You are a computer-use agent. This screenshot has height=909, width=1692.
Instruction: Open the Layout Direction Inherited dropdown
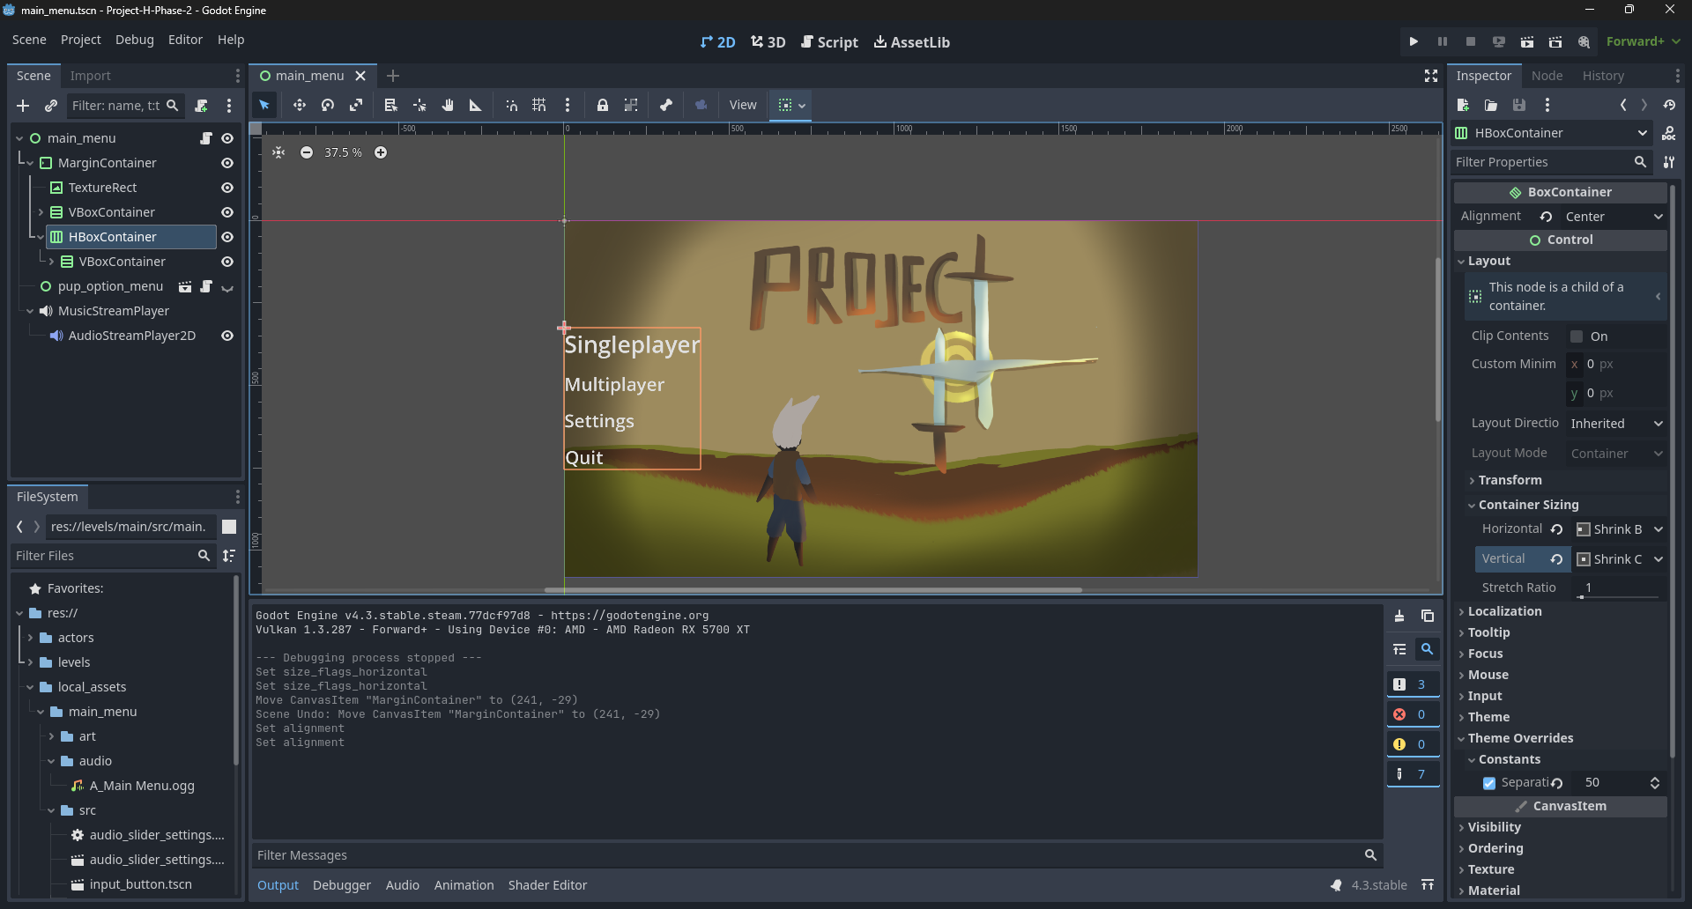coord(1617,424)
